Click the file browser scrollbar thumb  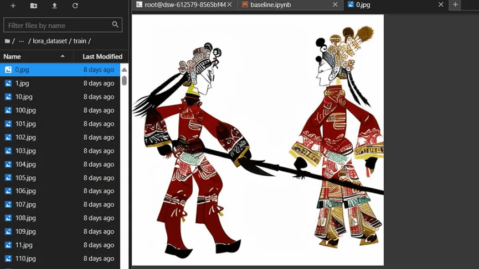pos(125,81)
